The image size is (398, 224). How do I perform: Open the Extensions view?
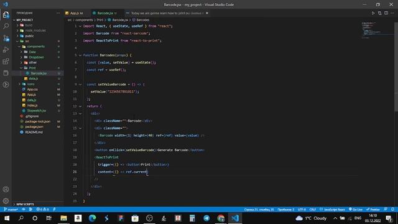pos(6,61)
